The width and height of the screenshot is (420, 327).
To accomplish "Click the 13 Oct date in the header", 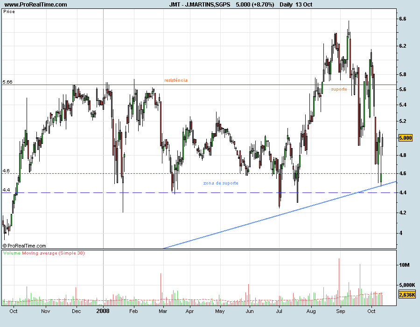I will 304,5.
